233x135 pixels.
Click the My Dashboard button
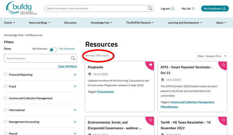215,8
